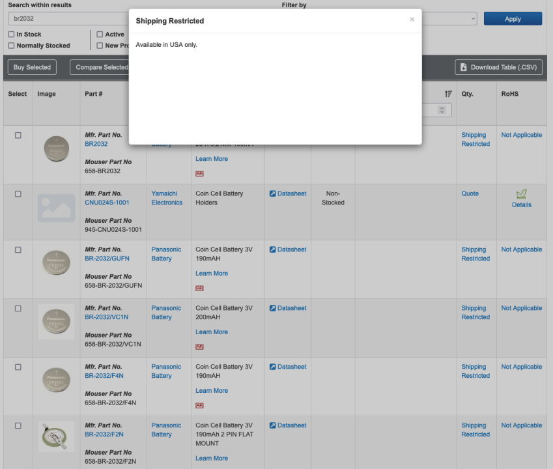The width and height of the screenshot is (553, 469).
Task: Click Learn More for 200mAH battery
Action: 212,332
